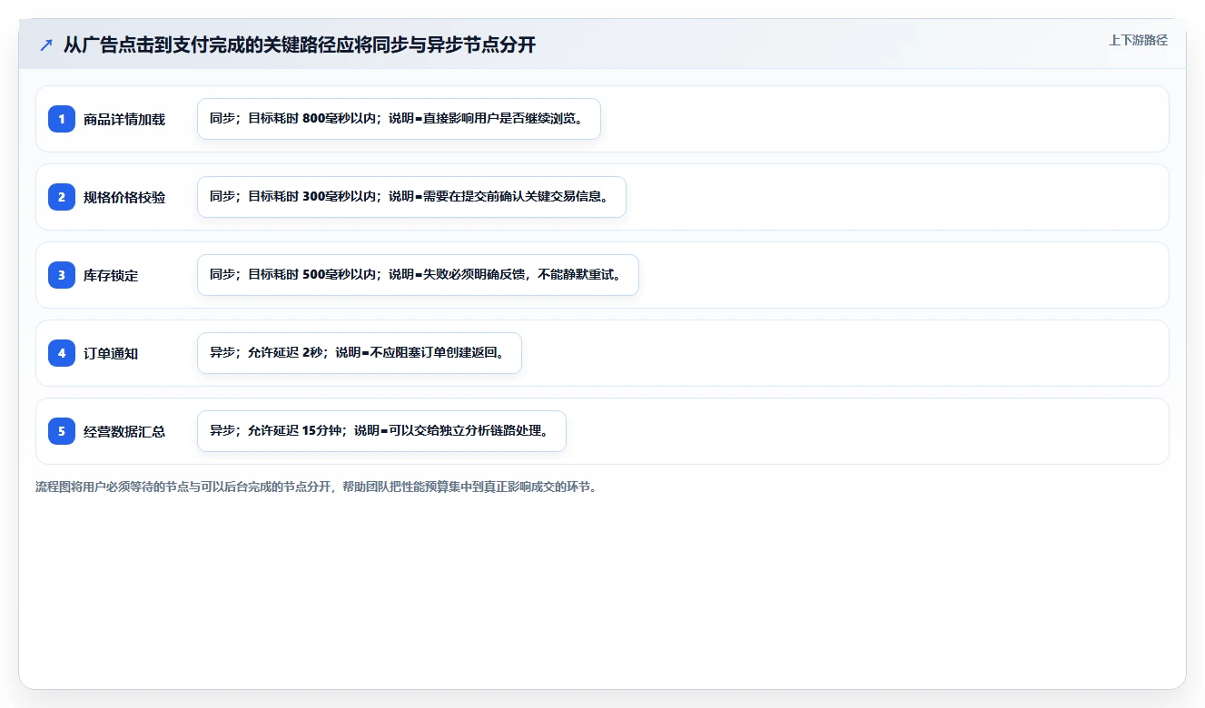Click the 允许延迟 15分钟 detail box

[381, 431]
